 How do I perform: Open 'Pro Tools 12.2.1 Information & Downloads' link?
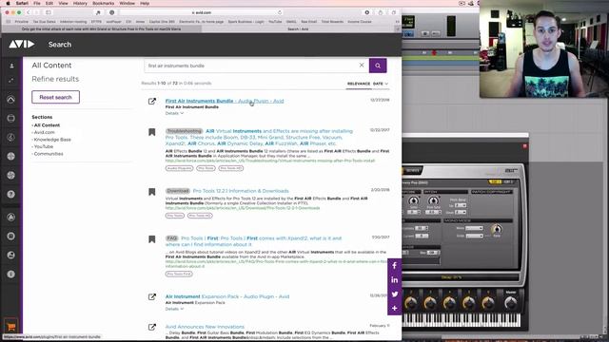pyautogui.click(x=241, y=191)
